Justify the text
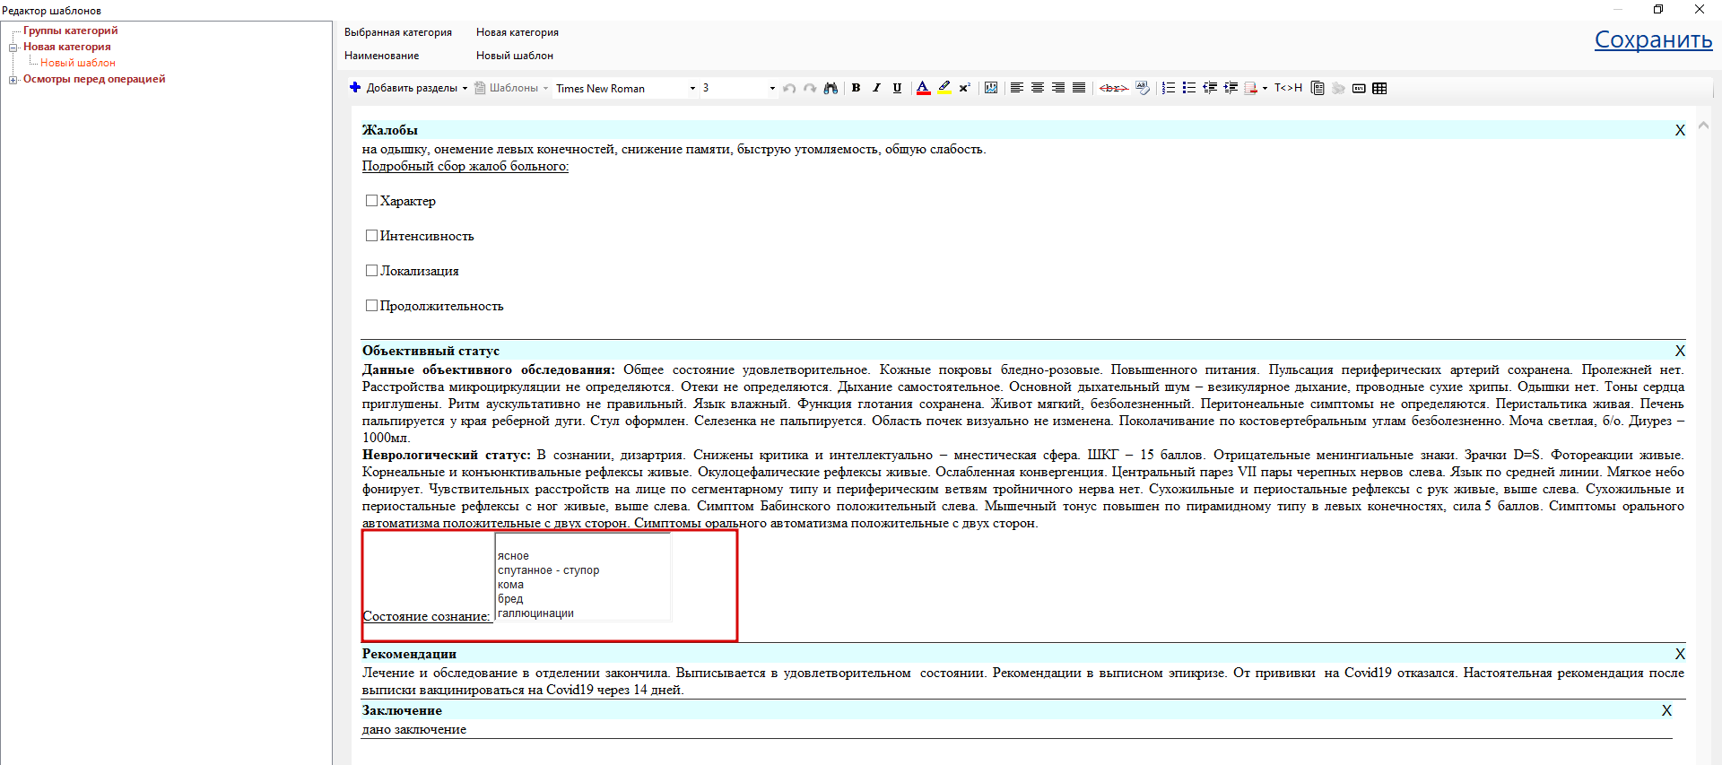Image resolution: width=1722 pixels, height=765 pixels. coord(1079,88)
